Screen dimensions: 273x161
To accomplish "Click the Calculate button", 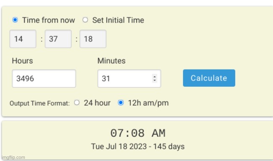I will click(x=209, y=78).
